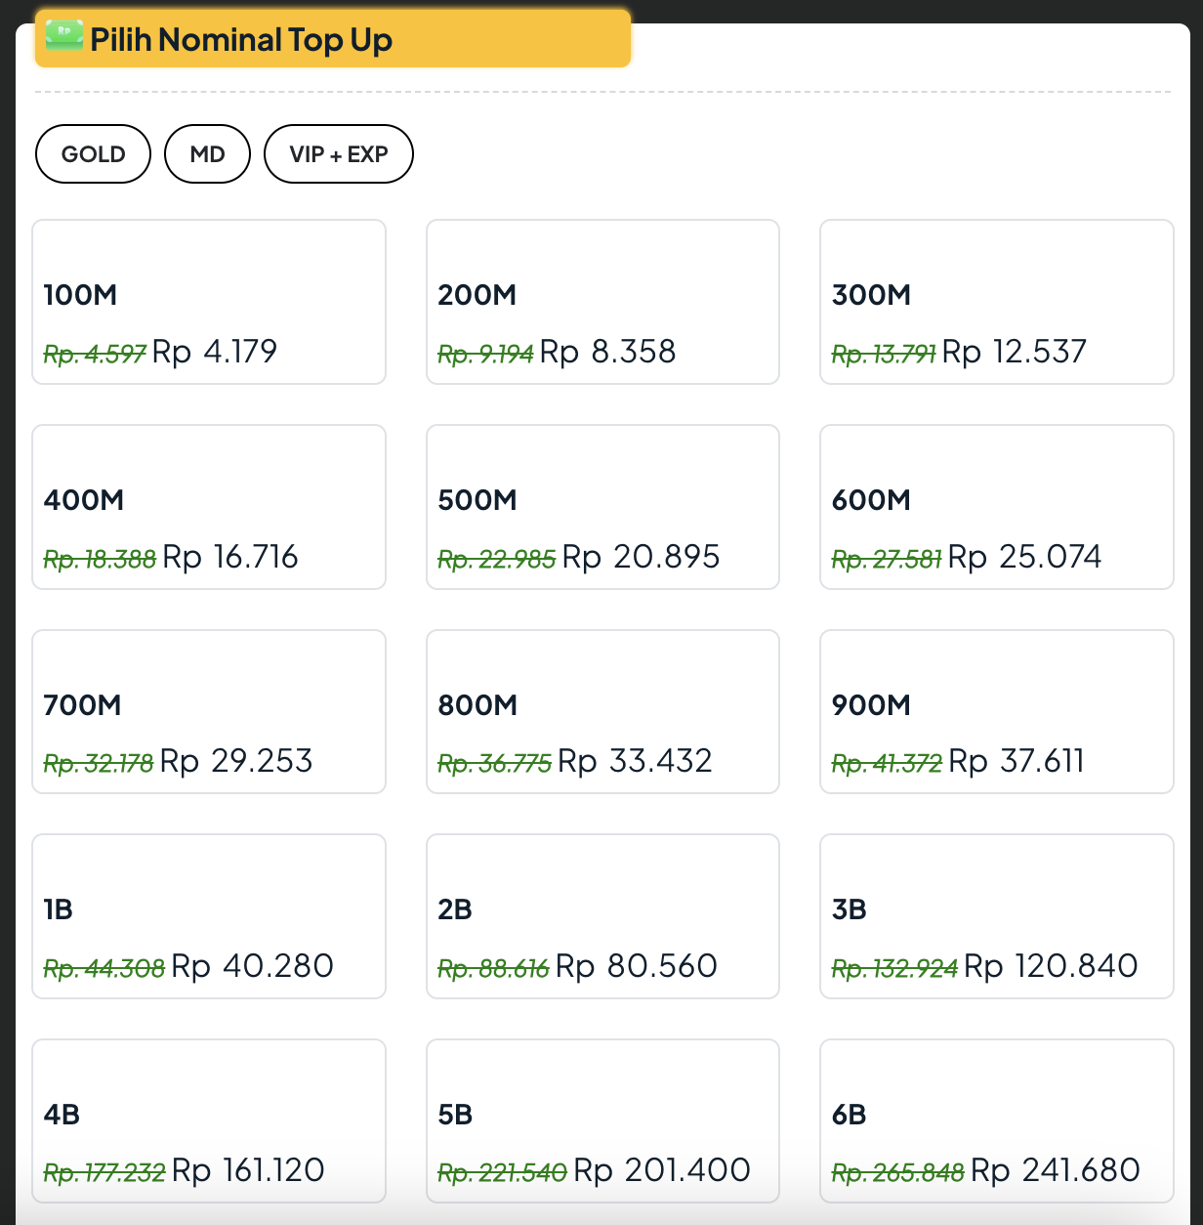Select the 2B nominal for Rp 80.560
The width and height of the screenshot is (1203, 1225).
[x=602, y=916]
